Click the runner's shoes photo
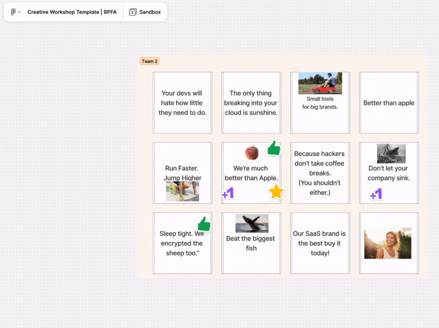This screenshot has height=328, width=439. click(183, 191)
